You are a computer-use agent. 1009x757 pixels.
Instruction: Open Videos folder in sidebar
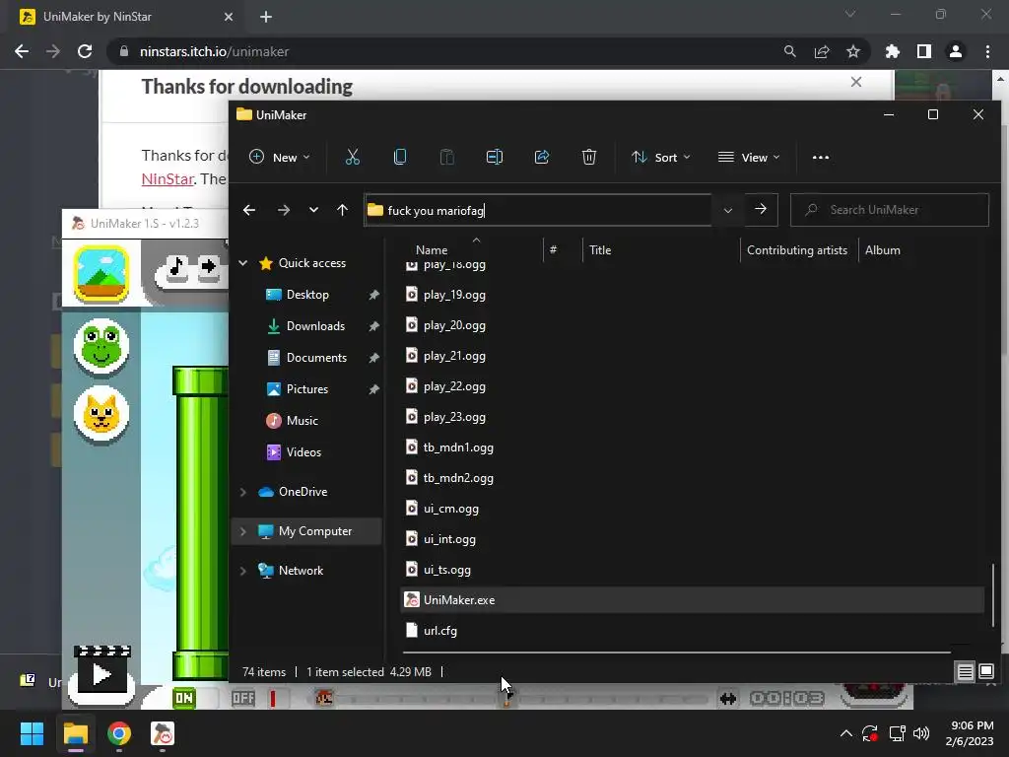tap(303, 451)
